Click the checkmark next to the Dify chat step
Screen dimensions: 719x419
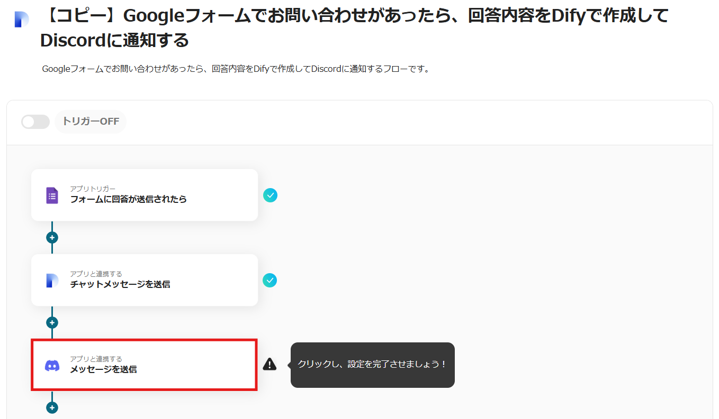(x=270, y=280)
